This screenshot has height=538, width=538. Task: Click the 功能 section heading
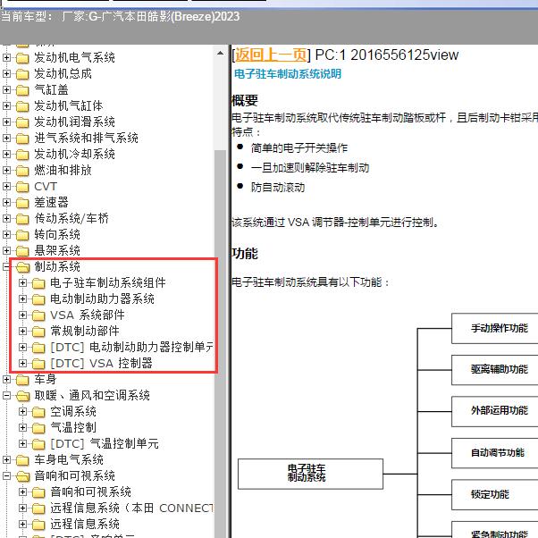tap(245, 254)
